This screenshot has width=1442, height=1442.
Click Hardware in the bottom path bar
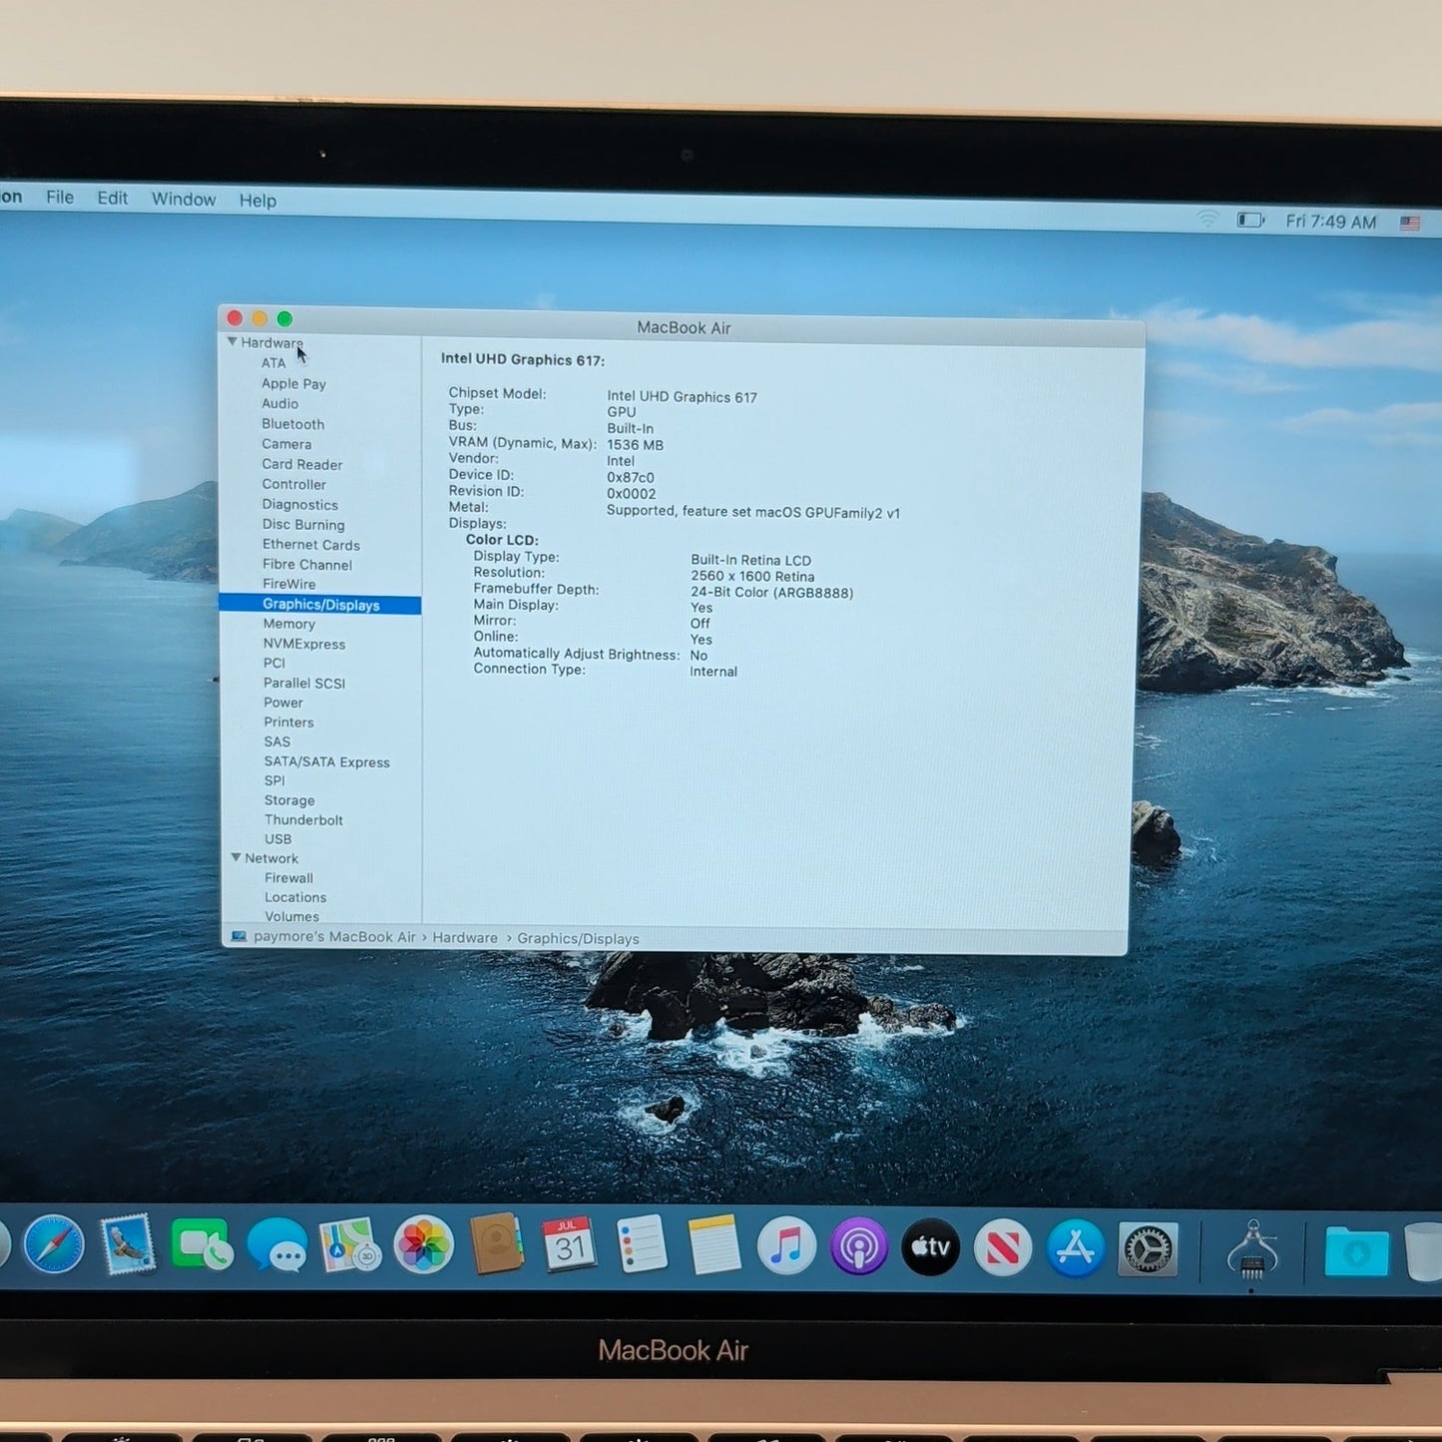click(465, 938)
